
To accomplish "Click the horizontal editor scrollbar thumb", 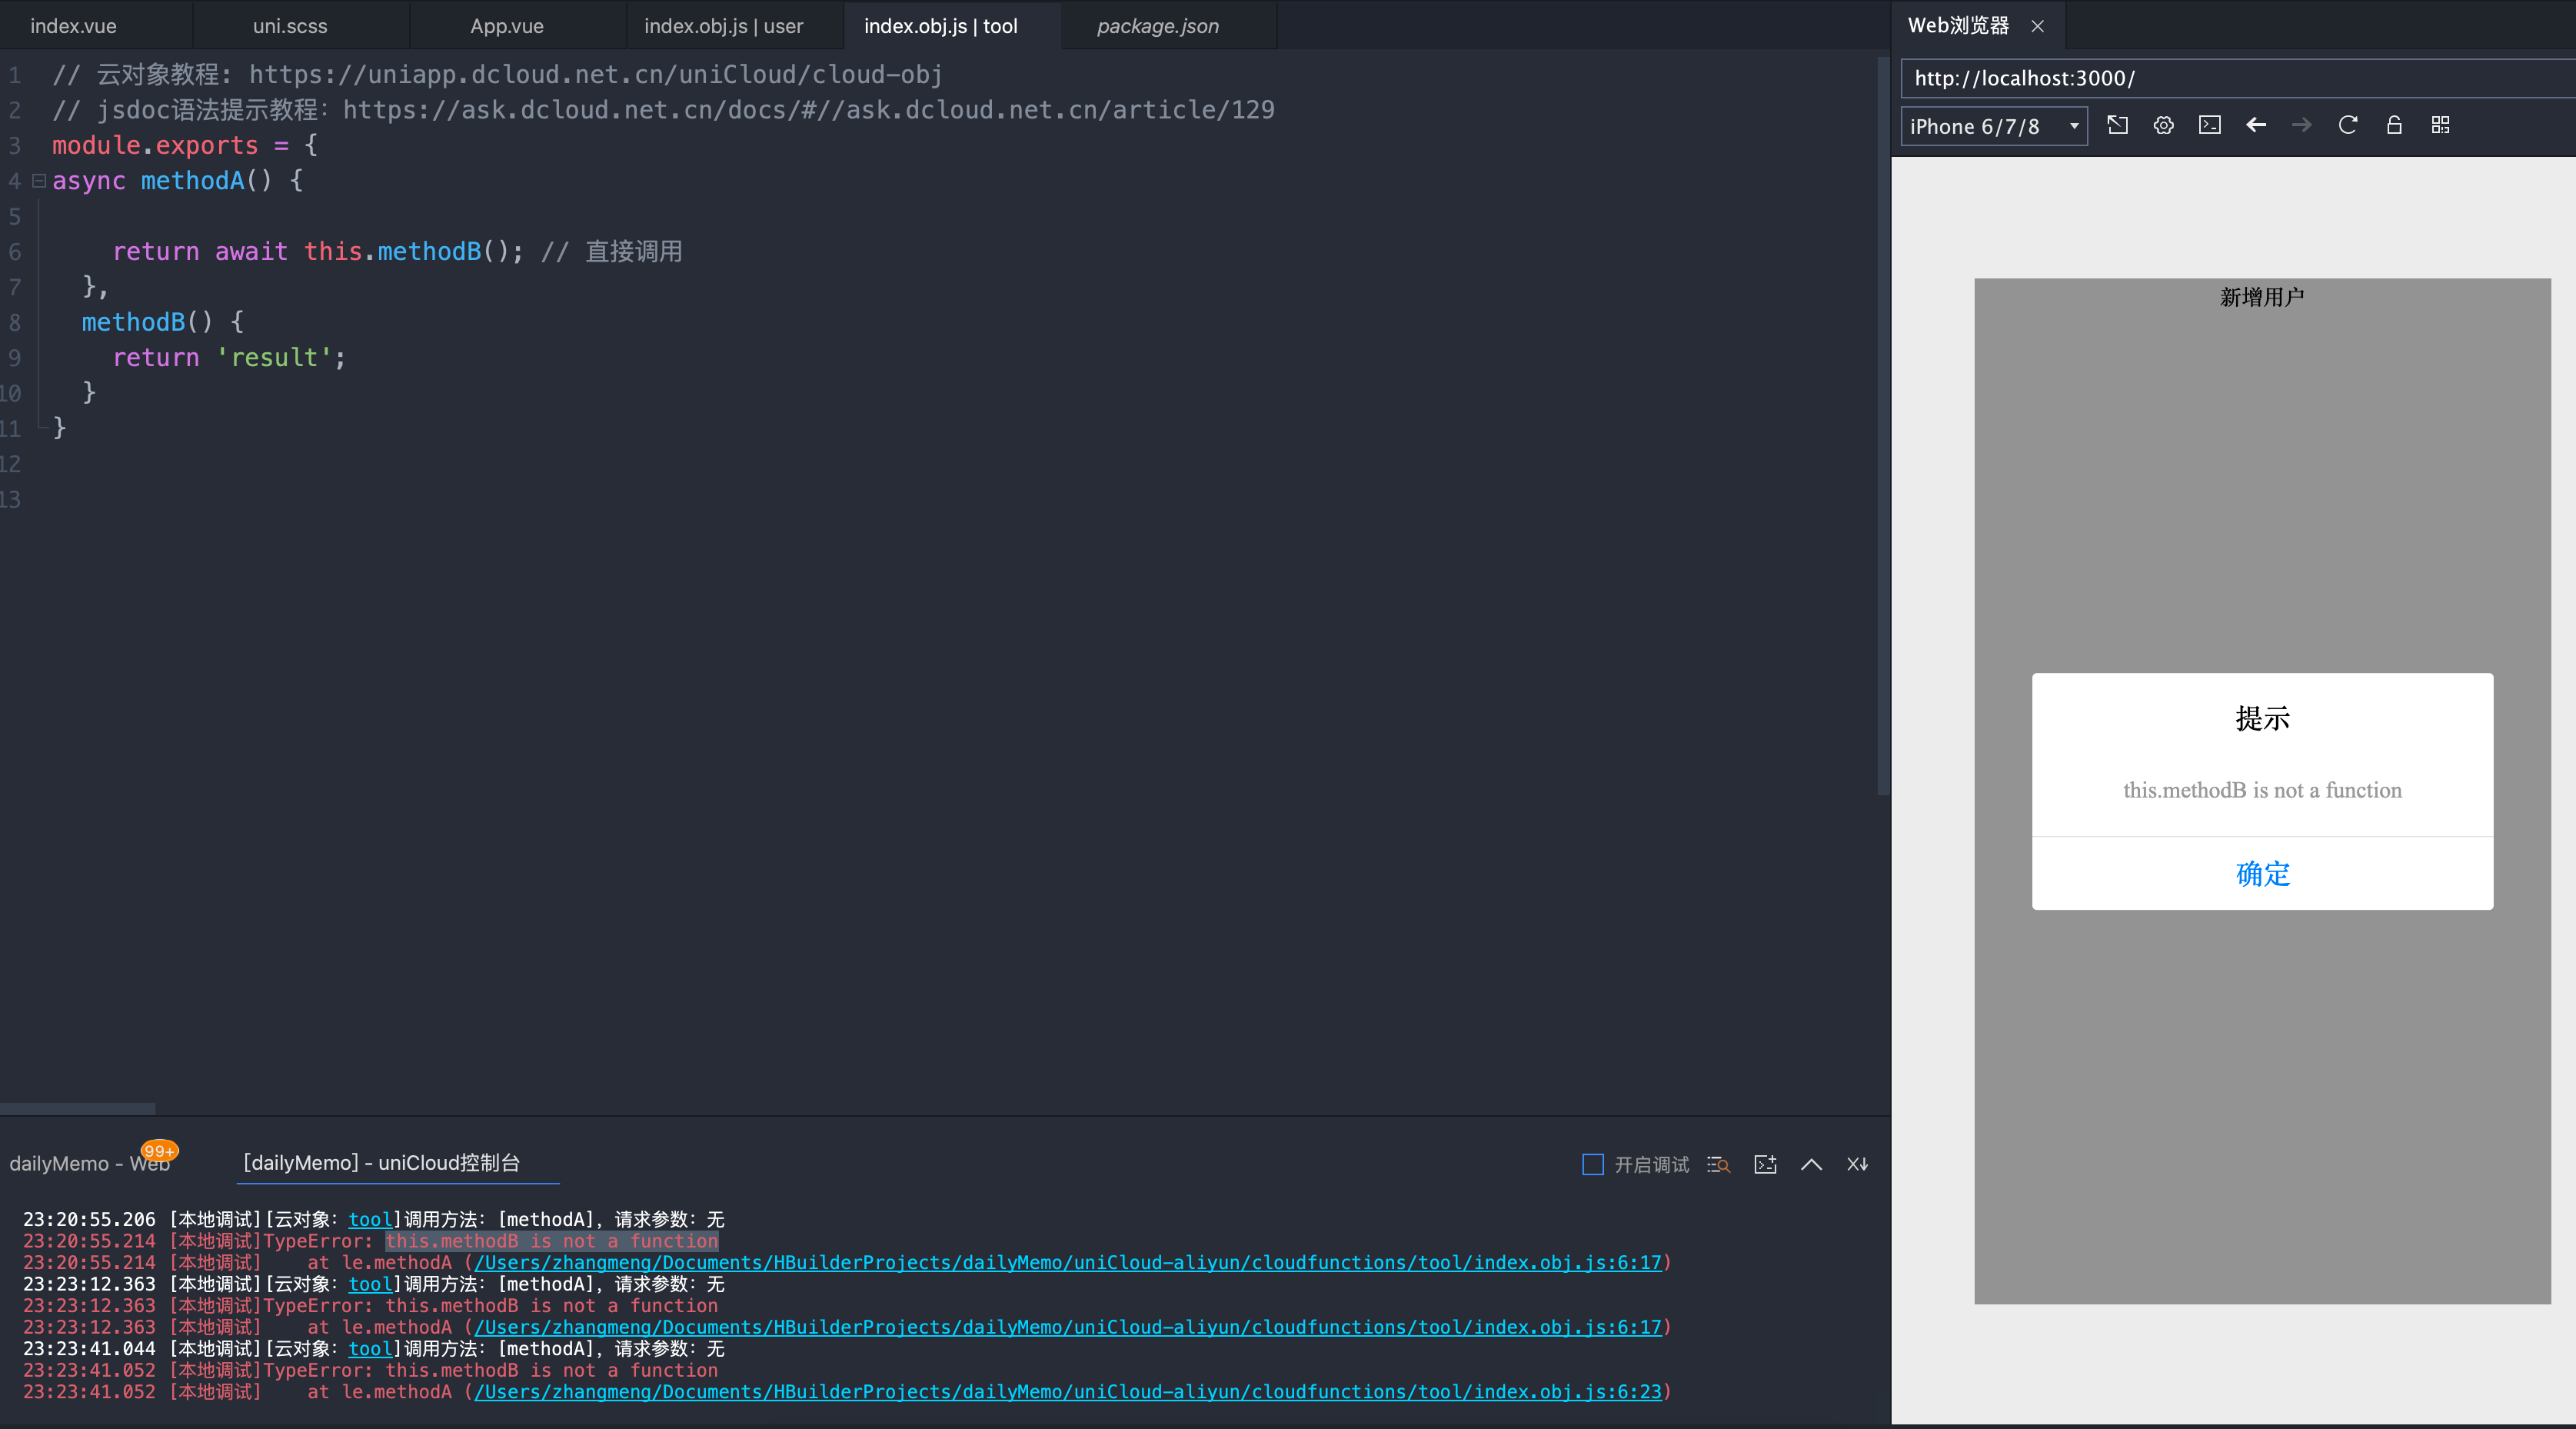I will coord(77,1108).
